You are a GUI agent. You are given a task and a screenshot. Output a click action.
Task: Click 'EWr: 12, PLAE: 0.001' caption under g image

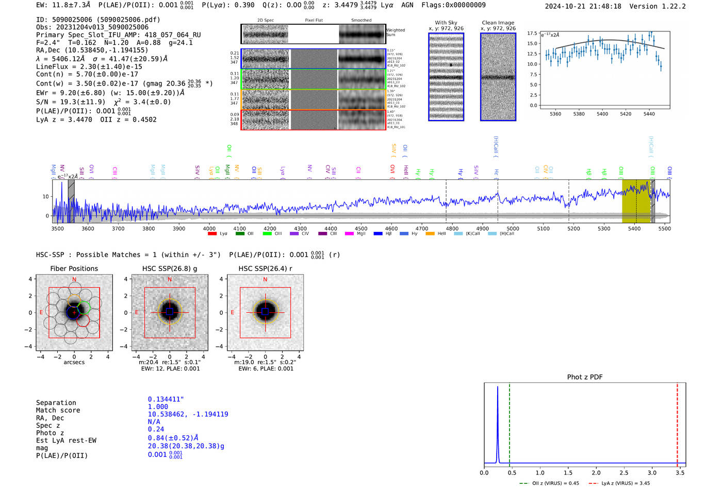tap(170, 368)
